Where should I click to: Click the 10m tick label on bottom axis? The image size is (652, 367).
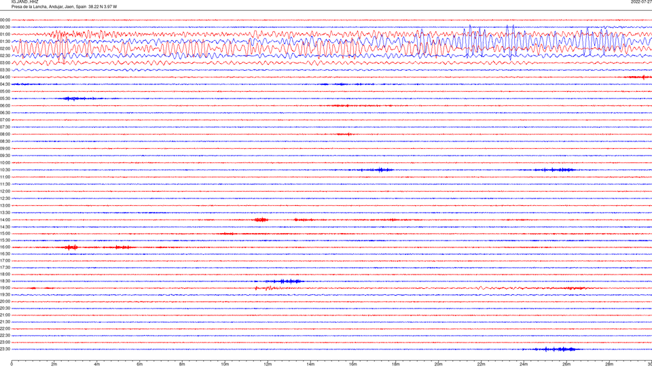[225, 364]
